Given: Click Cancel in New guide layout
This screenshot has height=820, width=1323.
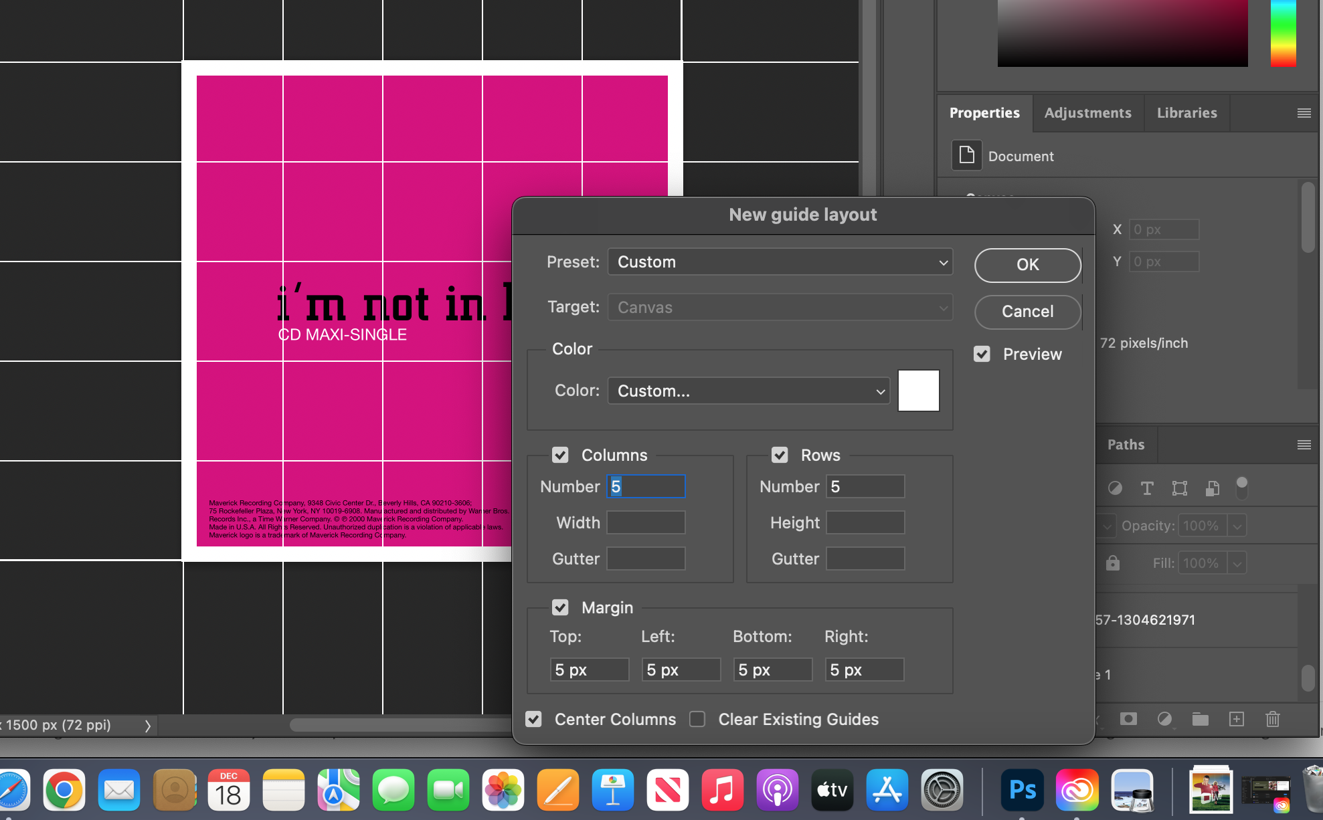Looking at the screenshot, I should coord(1028,312).
